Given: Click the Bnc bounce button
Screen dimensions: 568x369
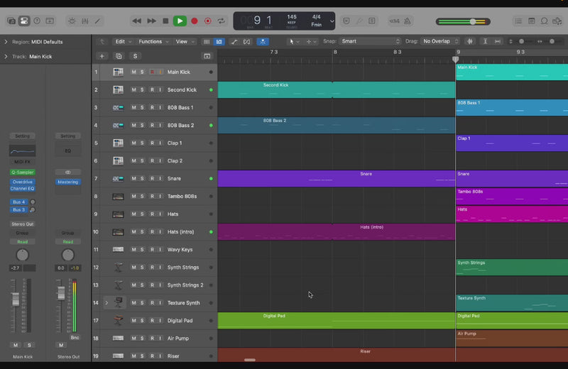Looking at the screenshot, I should point(75,338).
